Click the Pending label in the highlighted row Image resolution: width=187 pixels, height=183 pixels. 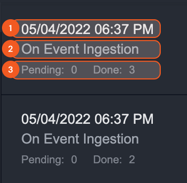[43, 70]
